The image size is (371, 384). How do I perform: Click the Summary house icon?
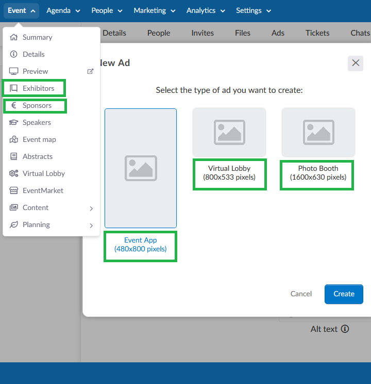pyautogui.click(x=14, y=37)
